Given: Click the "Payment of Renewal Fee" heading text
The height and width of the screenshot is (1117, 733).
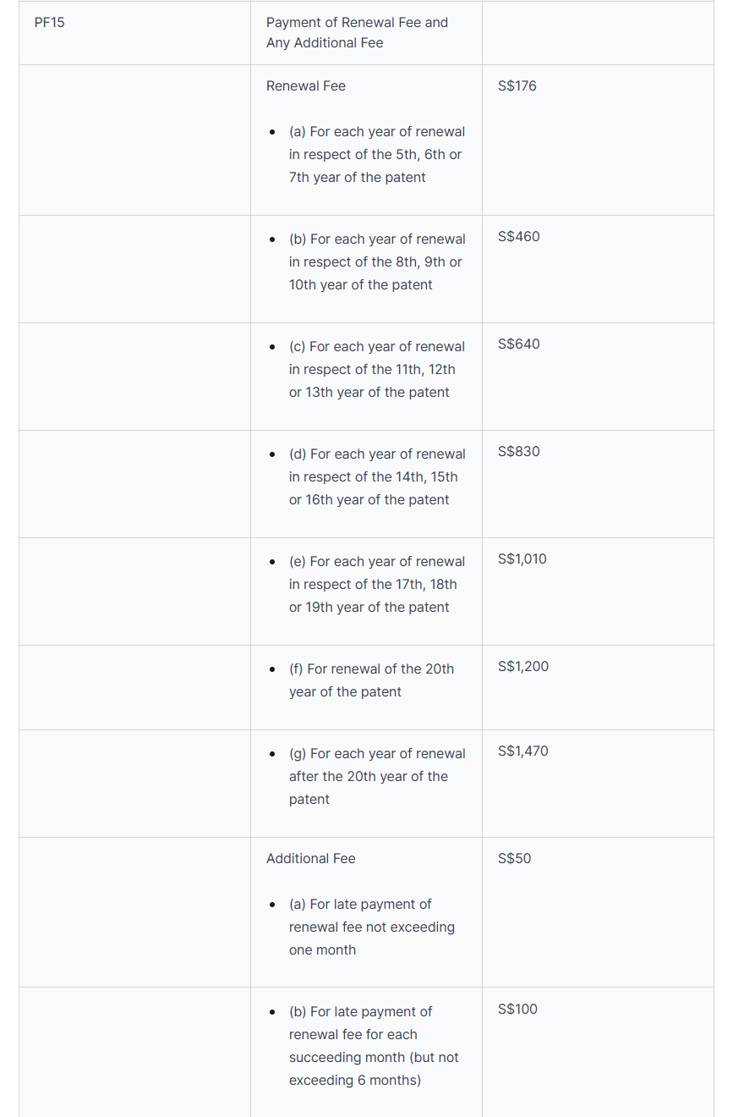Looking at the screenshot, I should (357, 32).
